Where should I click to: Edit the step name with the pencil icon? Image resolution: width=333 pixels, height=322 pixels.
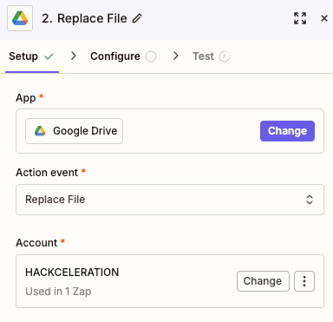point(137,18)
